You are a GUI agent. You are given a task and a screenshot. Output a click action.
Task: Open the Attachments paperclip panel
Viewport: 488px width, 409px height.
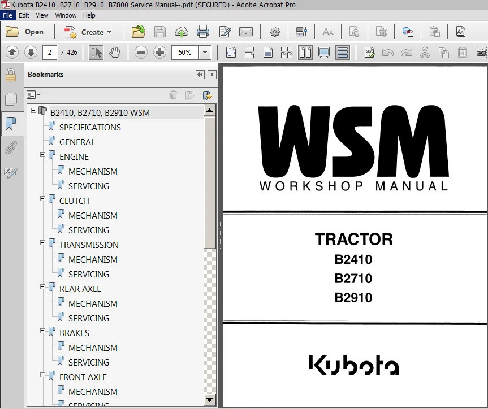click(10, 148)
